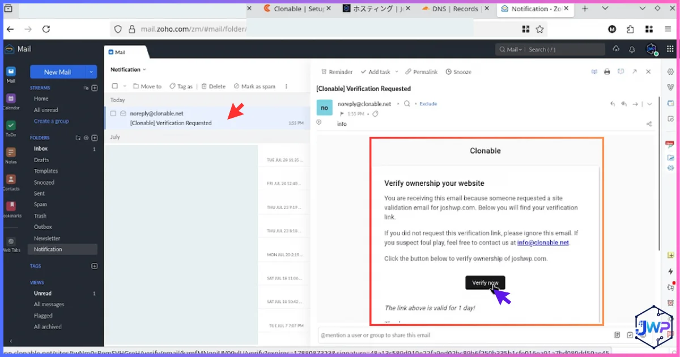
Task: Search sender via magnifier icon near noreply@clonable.net
Action: pos(407,104)
